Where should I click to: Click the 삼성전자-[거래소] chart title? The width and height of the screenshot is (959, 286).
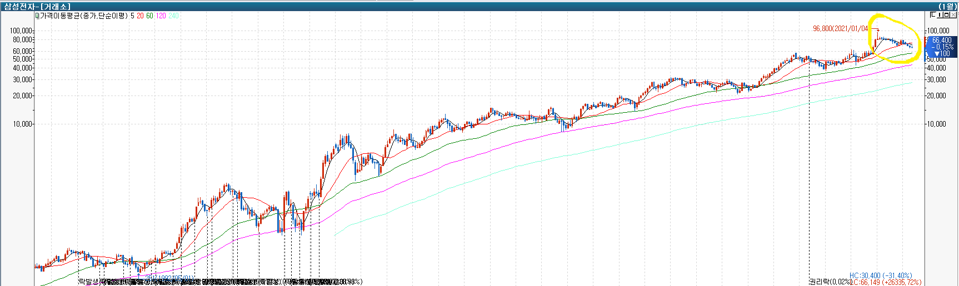point(37,6)
